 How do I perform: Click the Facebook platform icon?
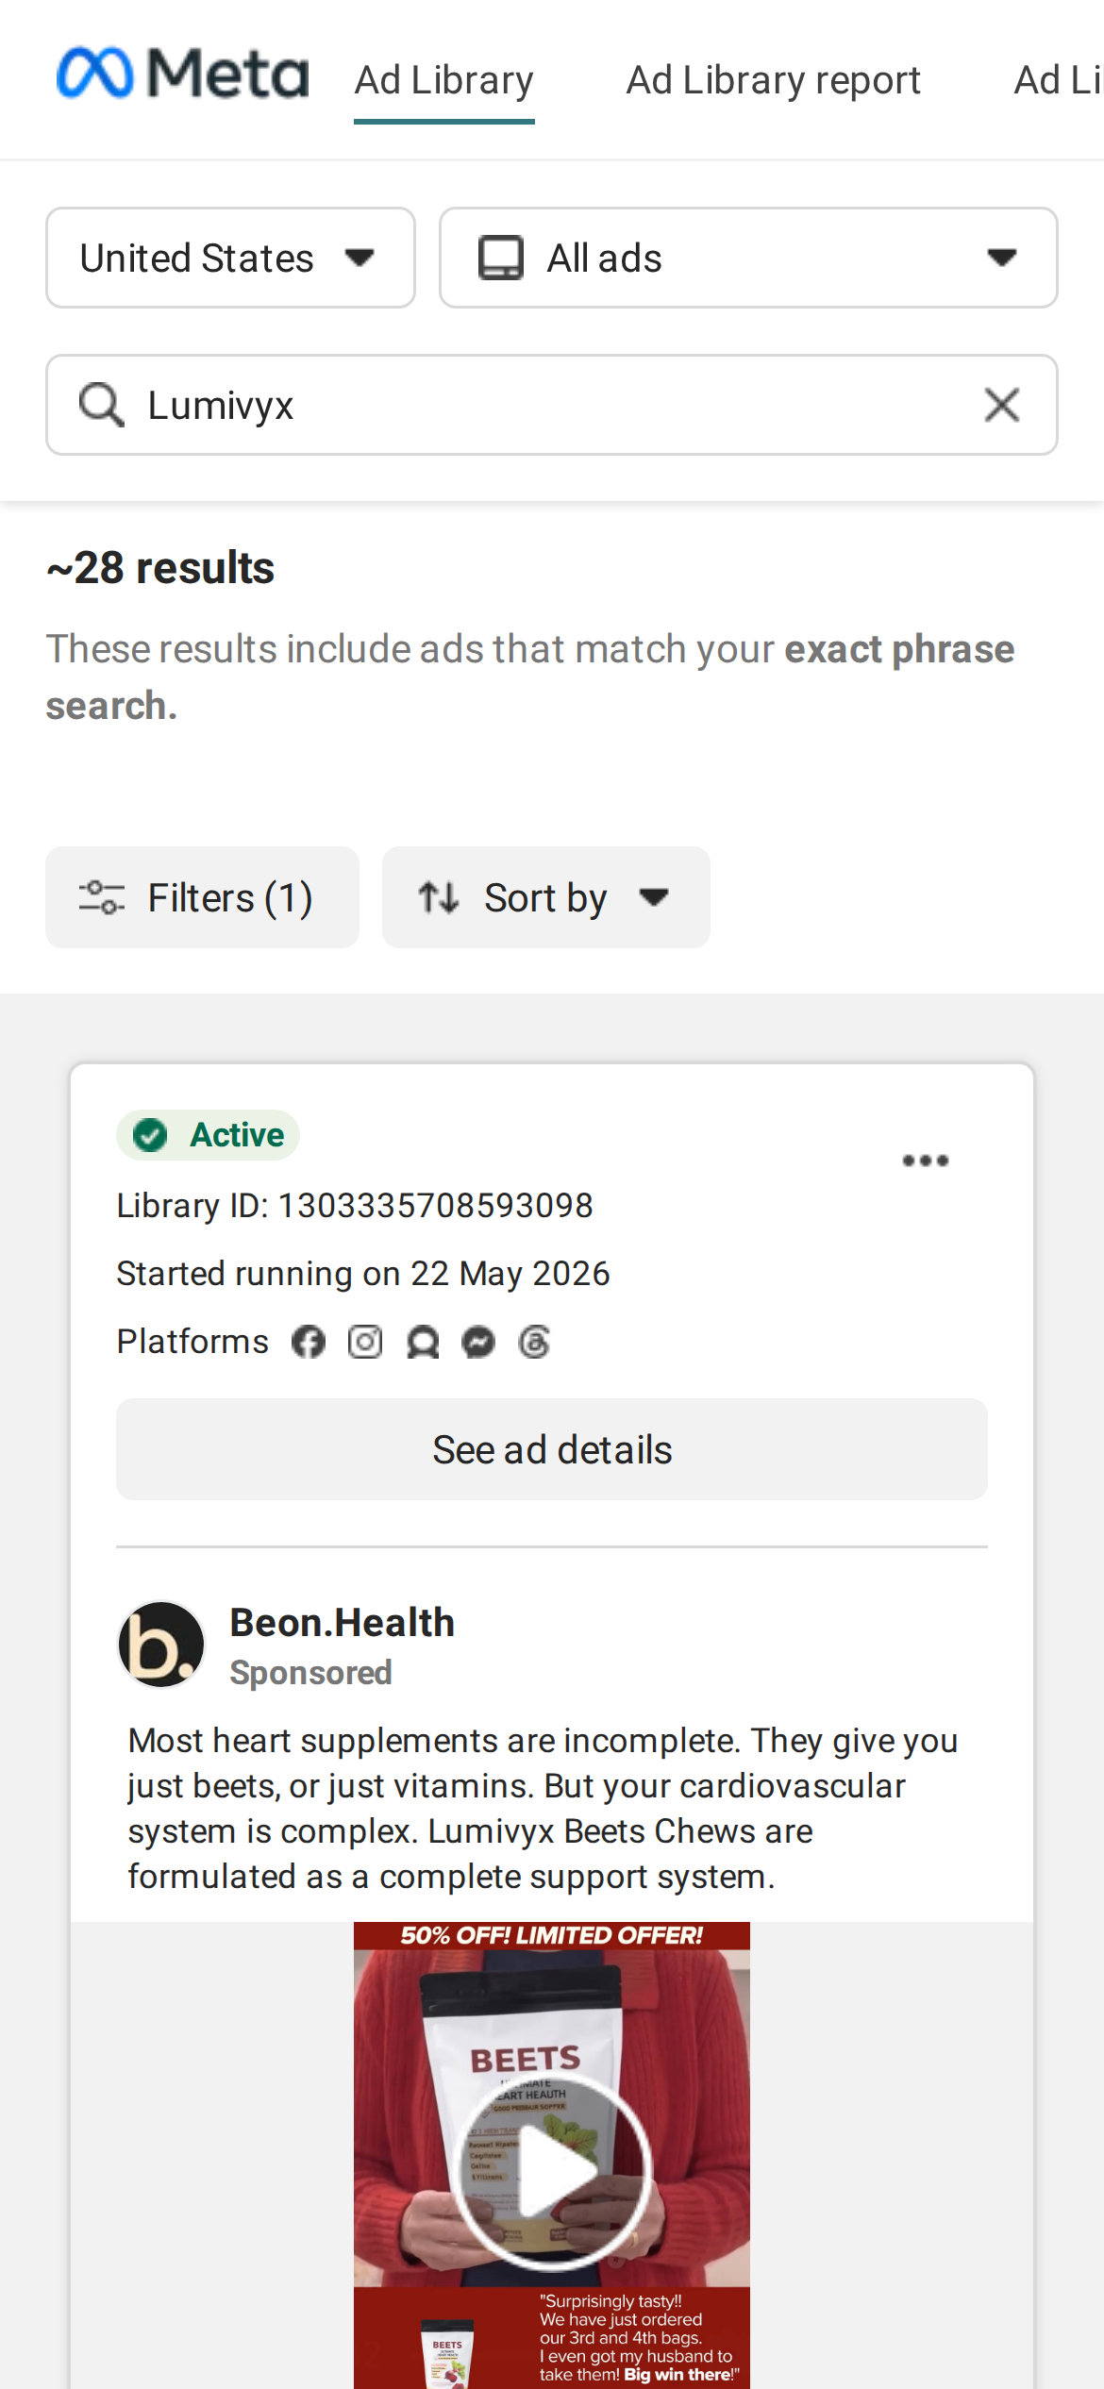(309, 1342)
